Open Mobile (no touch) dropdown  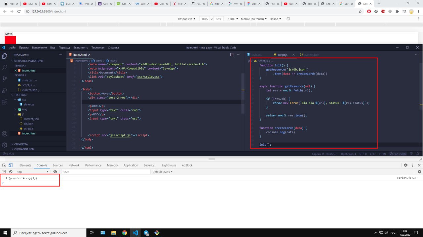tap(254, 19)
